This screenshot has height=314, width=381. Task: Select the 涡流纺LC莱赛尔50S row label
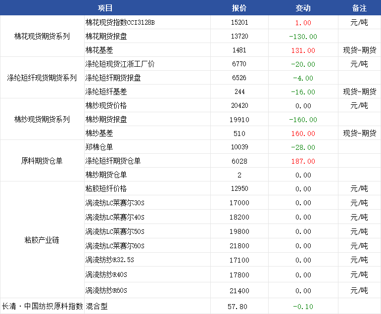115,231
